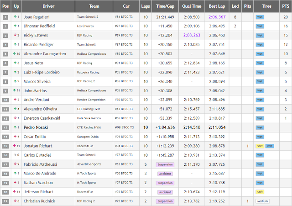Click the position 21 badge
This screenshot has width=292, height=206.
5,201
